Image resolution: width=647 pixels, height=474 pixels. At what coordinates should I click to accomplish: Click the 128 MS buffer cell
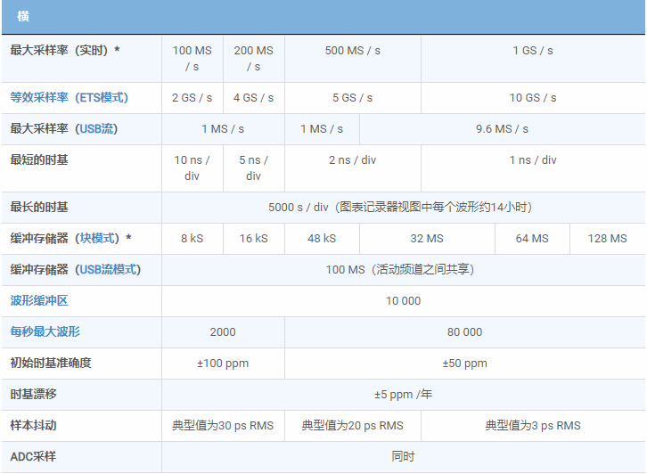(x=607, y=238)
